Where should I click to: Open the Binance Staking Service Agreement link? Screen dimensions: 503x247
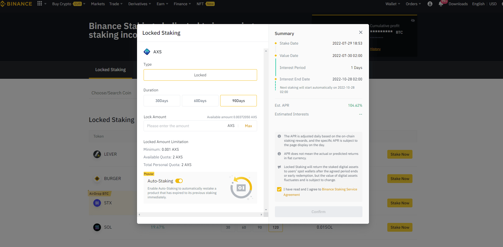pyautogui.click(x=339, y=189)
